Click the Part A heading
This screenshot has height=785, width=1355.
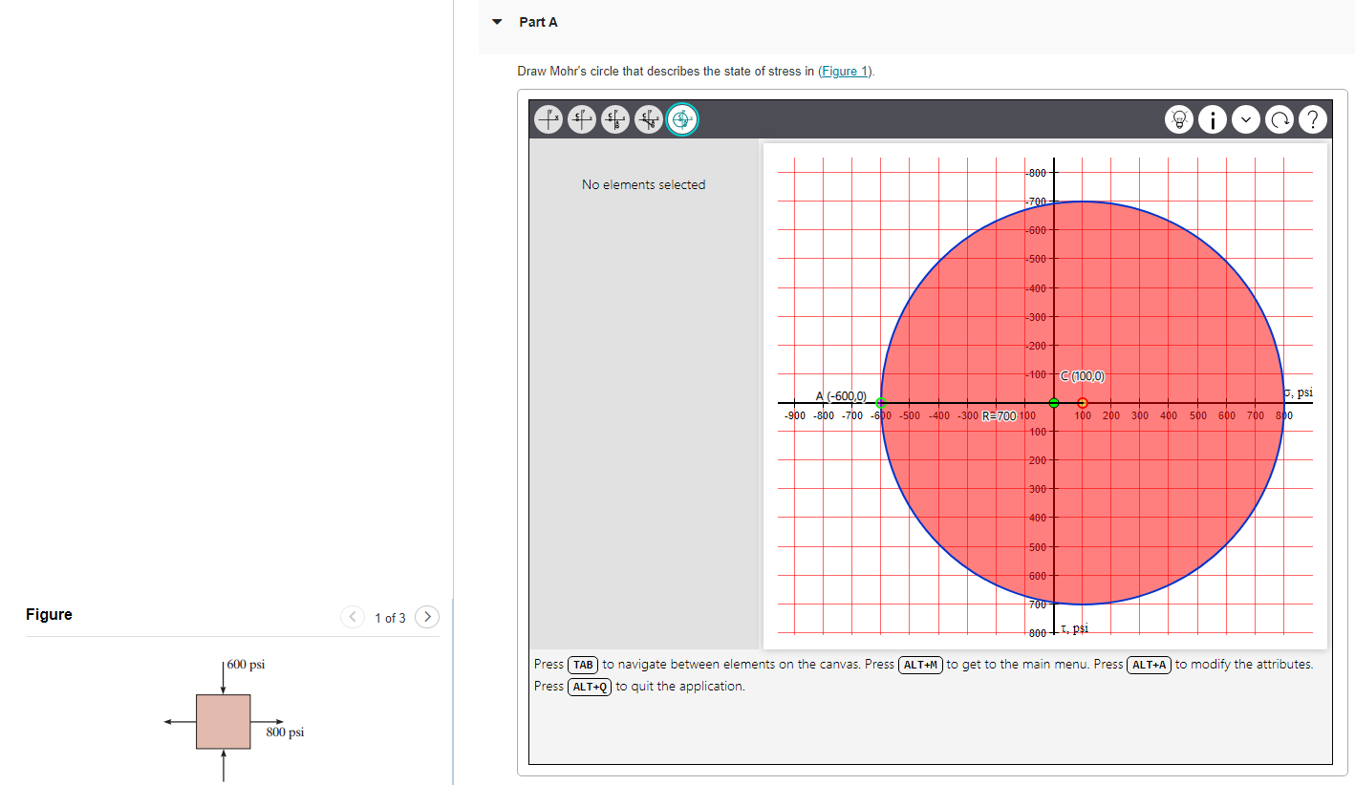click(537, 21)
